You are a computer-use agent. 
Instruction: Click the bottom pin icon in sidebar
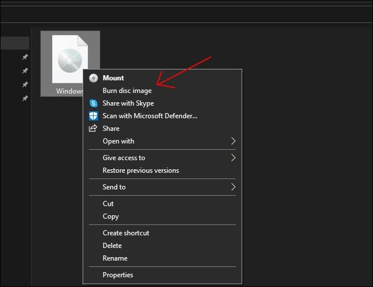coord(25,99)
